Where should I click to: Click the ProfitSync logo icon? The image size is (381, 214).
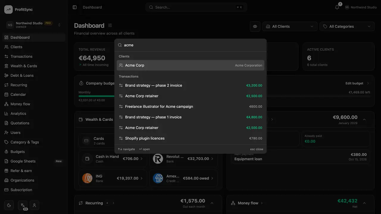pos(8,10)
